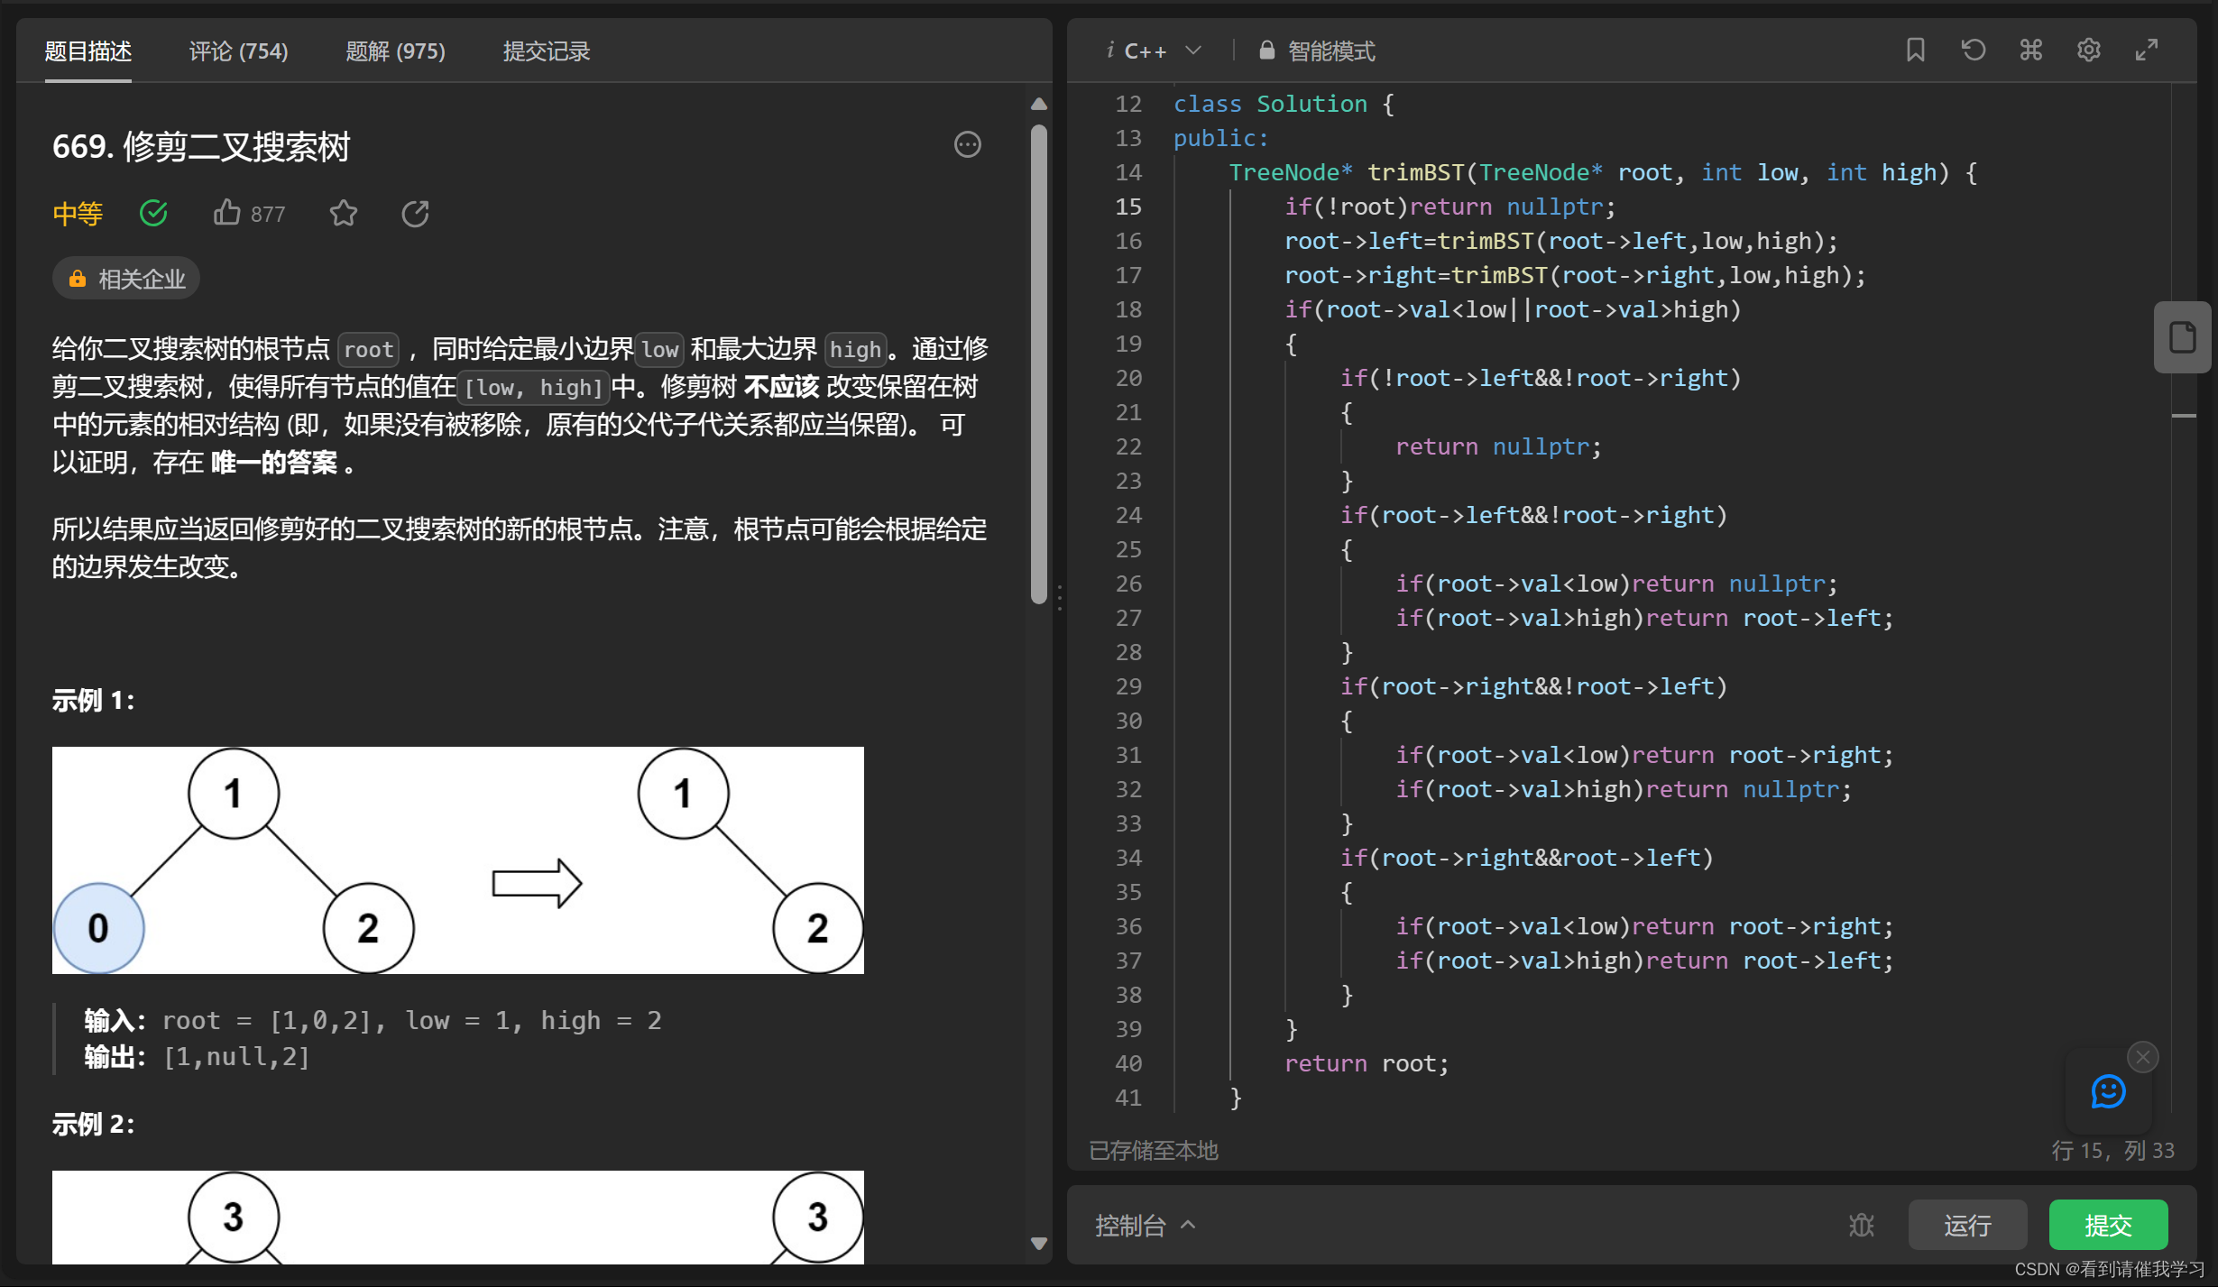The width and height of the screenshot is (2218, 1287).
Task: Enter fullscreen with expand arrows icon
Action: [x=2146, y=50]
